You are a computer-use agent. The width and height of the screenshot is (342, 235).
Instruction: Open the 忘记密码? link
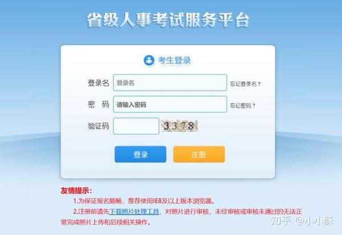(243, 106)
